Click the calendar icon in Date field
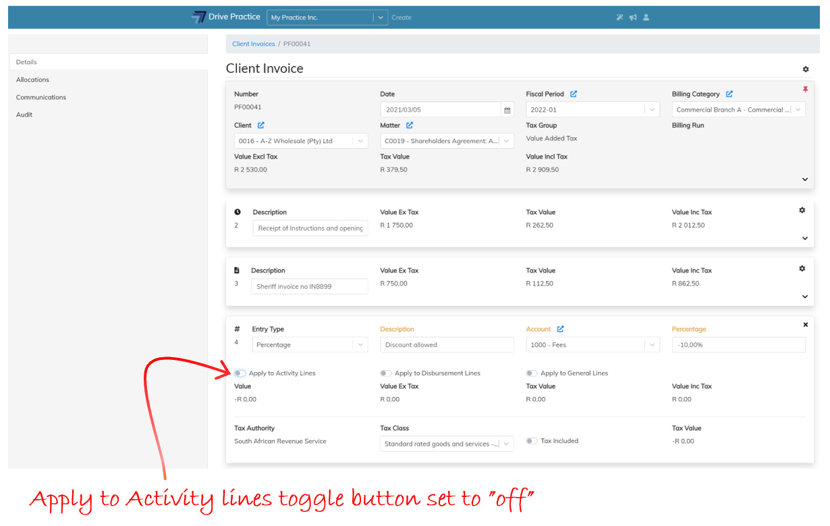 click(507, 110)
